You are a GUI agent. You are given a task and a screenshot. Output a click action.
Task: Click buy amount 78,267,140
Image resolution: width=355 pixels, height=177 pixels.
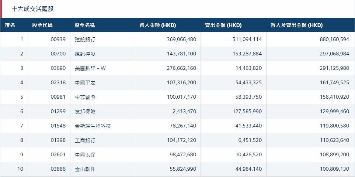(183, 126)
